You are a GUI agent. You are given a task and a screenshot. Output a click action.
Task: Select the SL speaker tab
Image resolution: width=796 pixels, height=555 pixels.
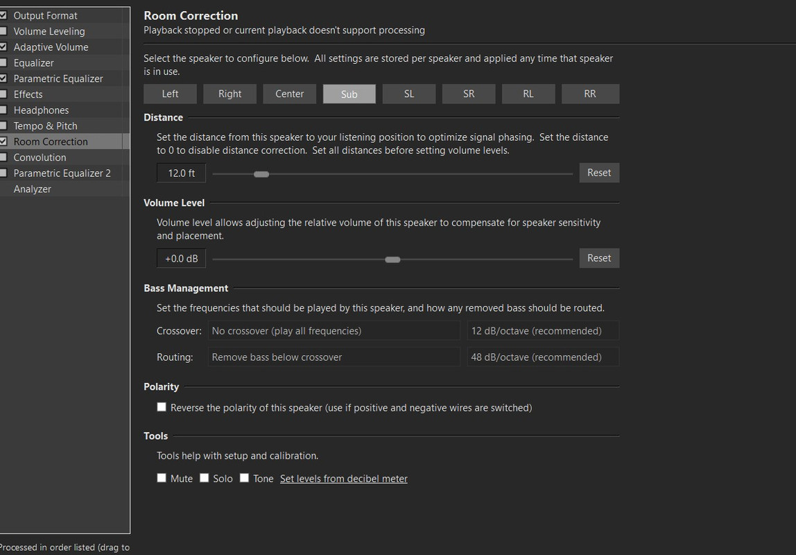point(409,94)
